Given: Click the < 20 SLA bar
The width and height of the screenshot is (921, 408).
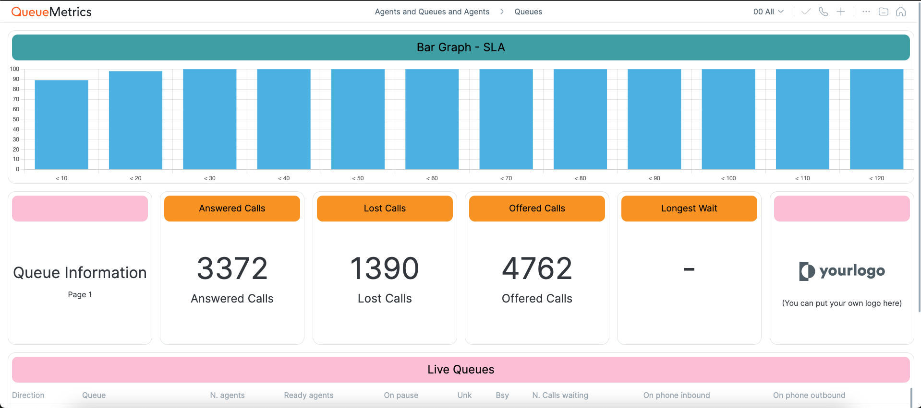Looking at the screenshot, I should (x=135, y=120).
